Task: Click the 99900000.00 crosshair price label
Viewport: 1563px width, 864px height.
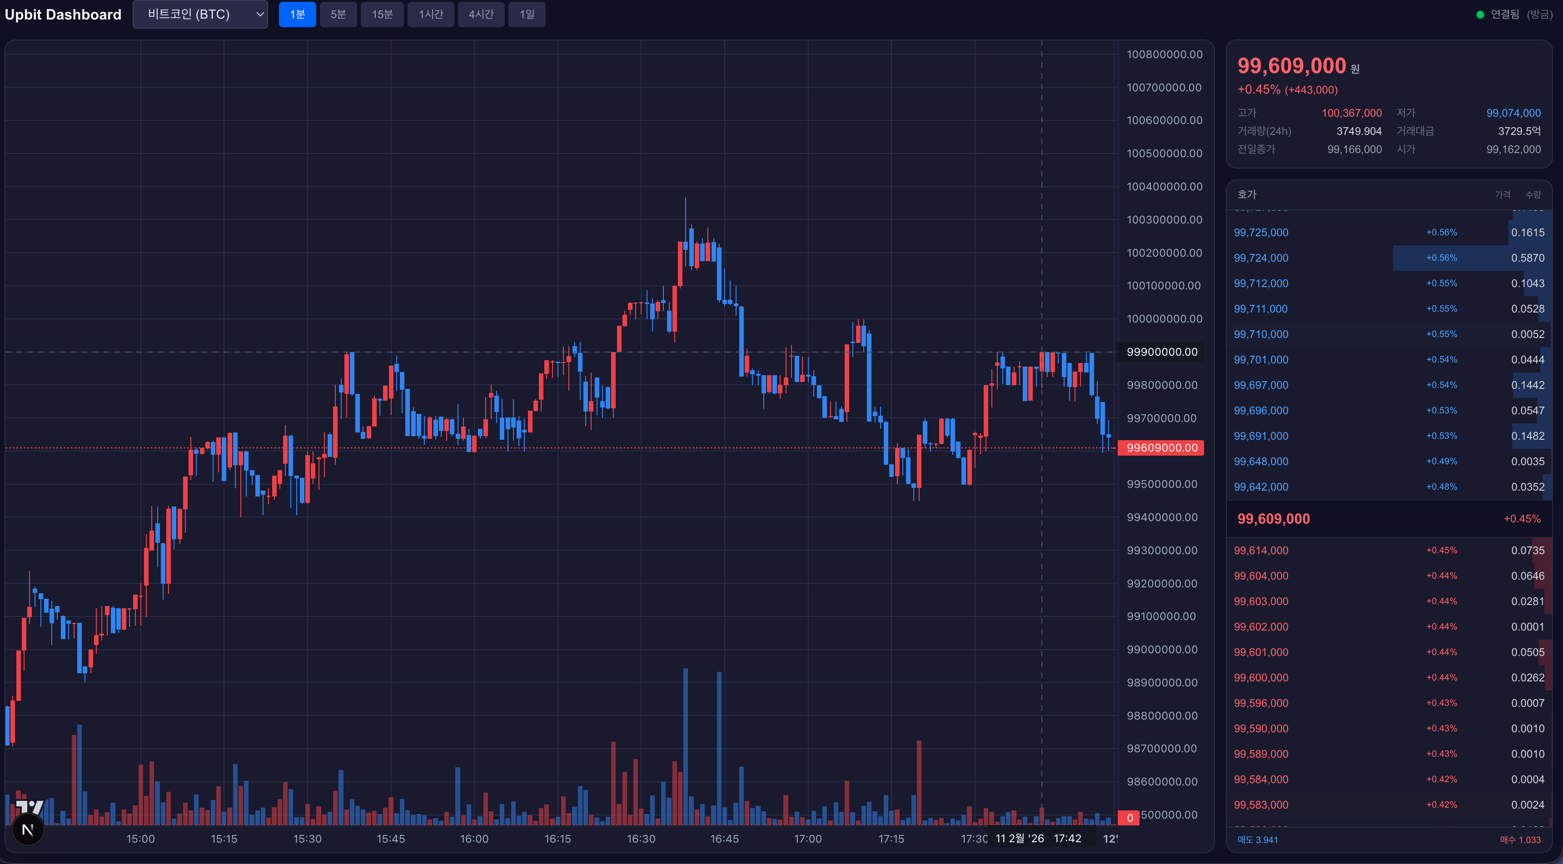Action: (x=1161, y=352)
